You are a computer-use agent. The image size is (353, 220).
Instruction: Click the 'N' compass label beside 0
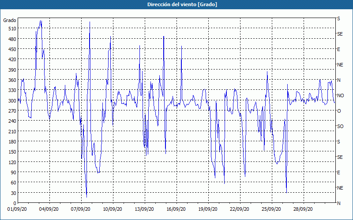coord(338,203)
